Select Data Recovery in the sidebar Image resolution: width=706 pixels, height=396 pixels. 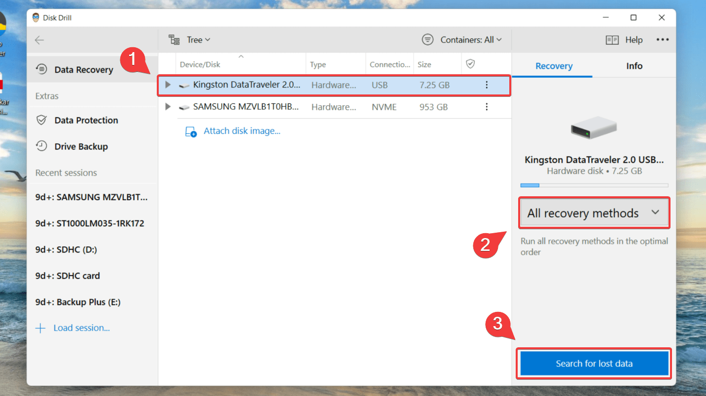(92, 69)
